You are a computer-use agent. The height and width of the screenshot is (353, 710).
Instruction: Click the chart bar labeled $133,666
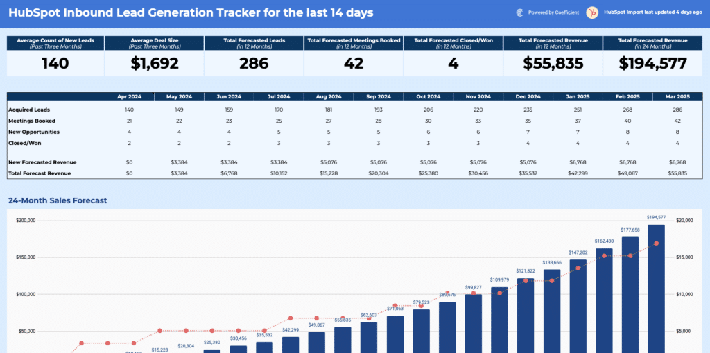[551, 311]
